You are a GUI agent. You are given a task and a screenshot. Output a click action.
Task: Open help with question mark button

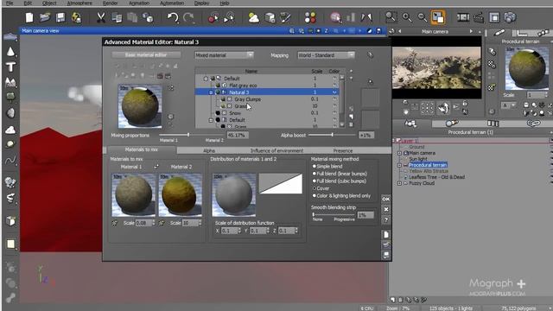pyautogui.click(x=386, y=220)
